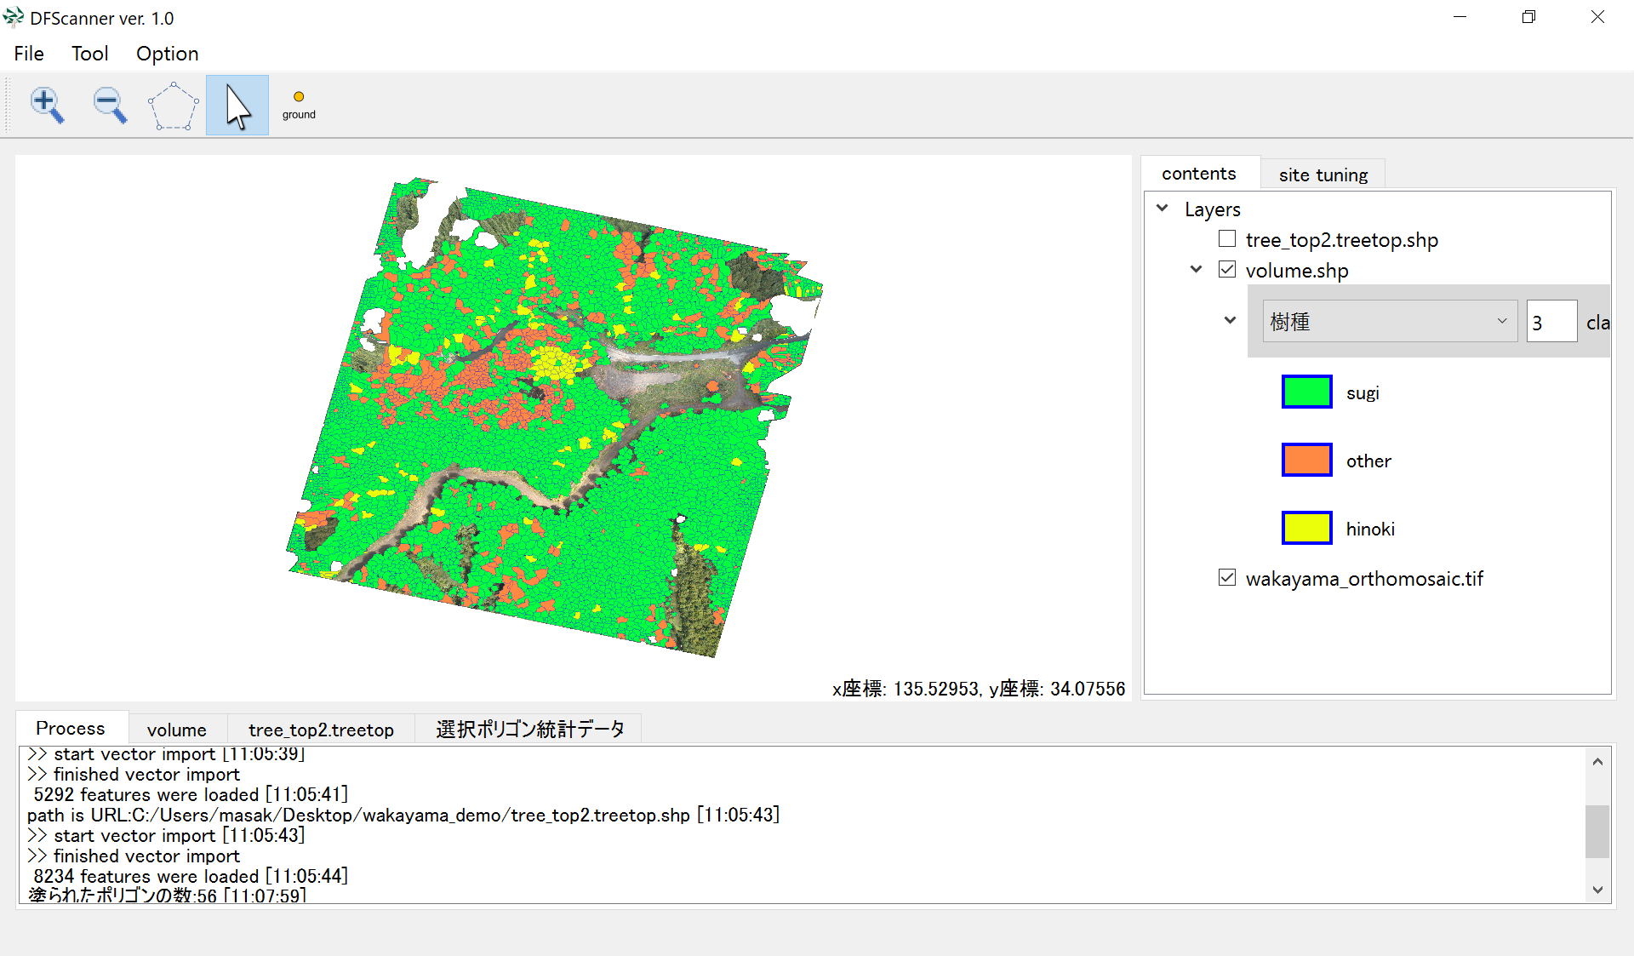Uncheck the volume.shp layer checkbox
1634x956 pixels.
click(1226, 270)
